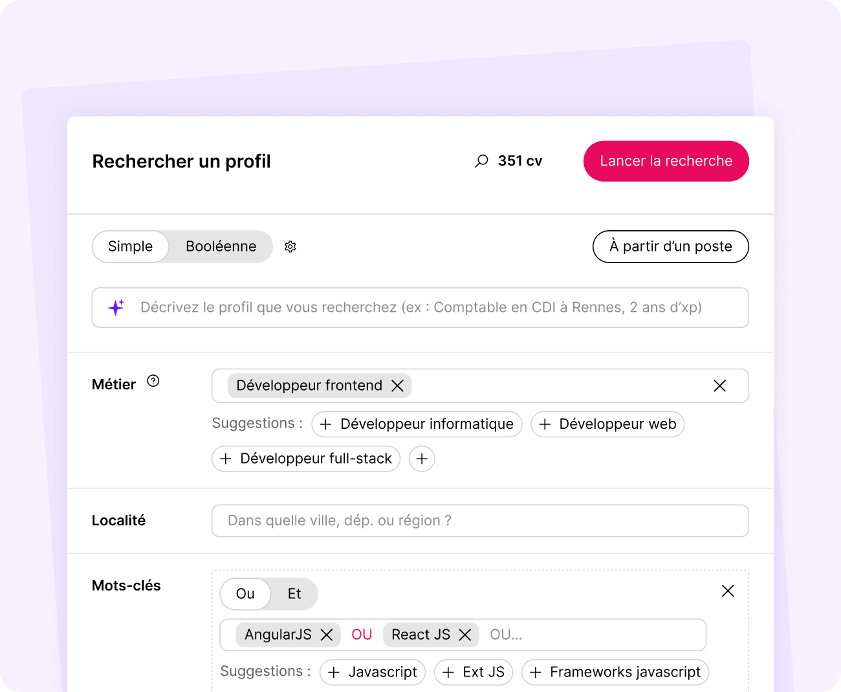Screen dimensions: 841x692
Task: Switch the keyword operator to Et
Action: coord(294,594)
